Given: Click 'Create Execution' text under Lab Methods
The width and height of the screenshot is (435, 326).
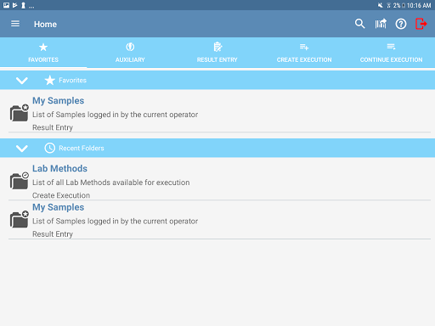Looking at the screenshot, I should pos(61,195).
